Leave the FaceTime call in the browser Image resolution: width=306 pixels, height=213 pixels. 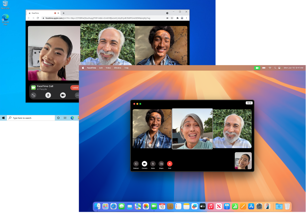point(75,87)
